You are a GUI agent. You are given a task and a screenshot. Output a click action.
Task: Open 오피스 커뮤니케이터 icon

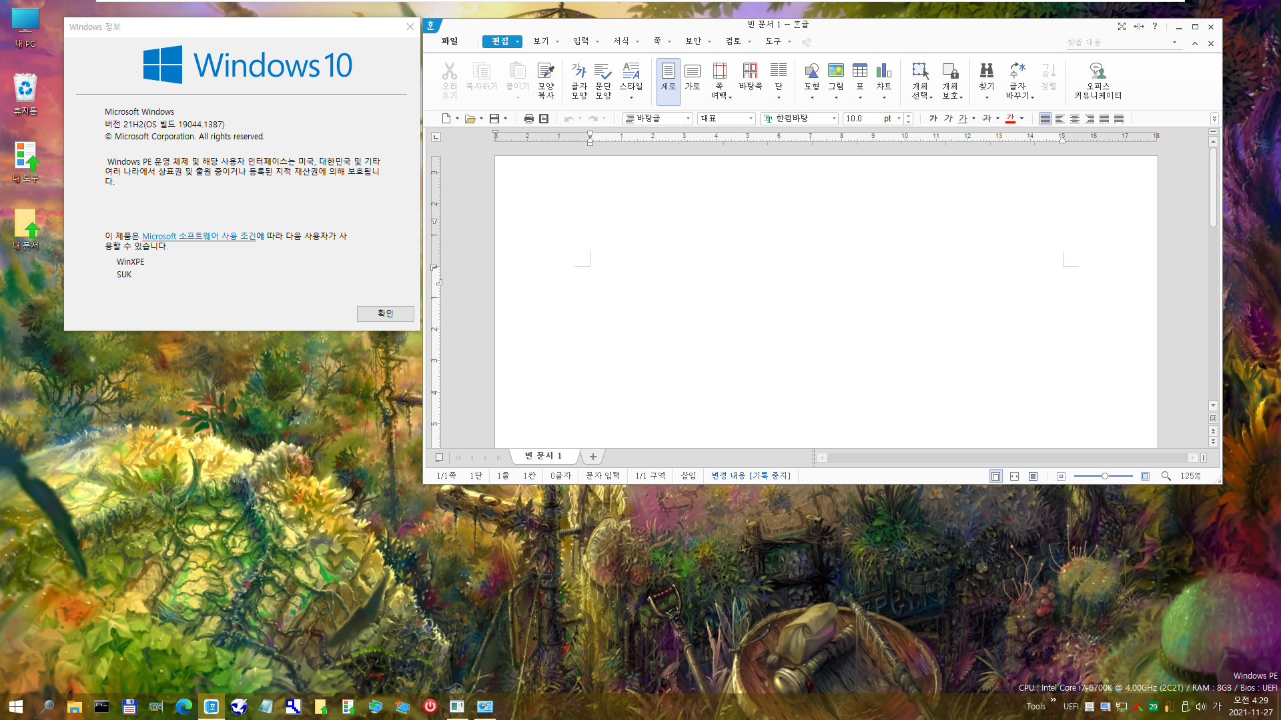click(x=1098, y=81)
